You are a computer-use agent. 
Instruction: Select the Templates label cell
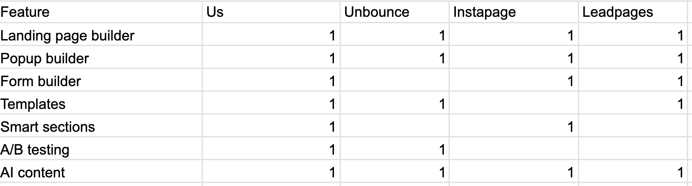pyautogui.click(x=101, y=104)
